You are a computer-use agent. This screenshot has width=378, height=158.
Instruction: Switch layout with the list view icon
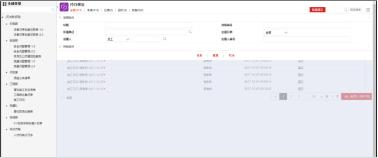click(368, 10)
